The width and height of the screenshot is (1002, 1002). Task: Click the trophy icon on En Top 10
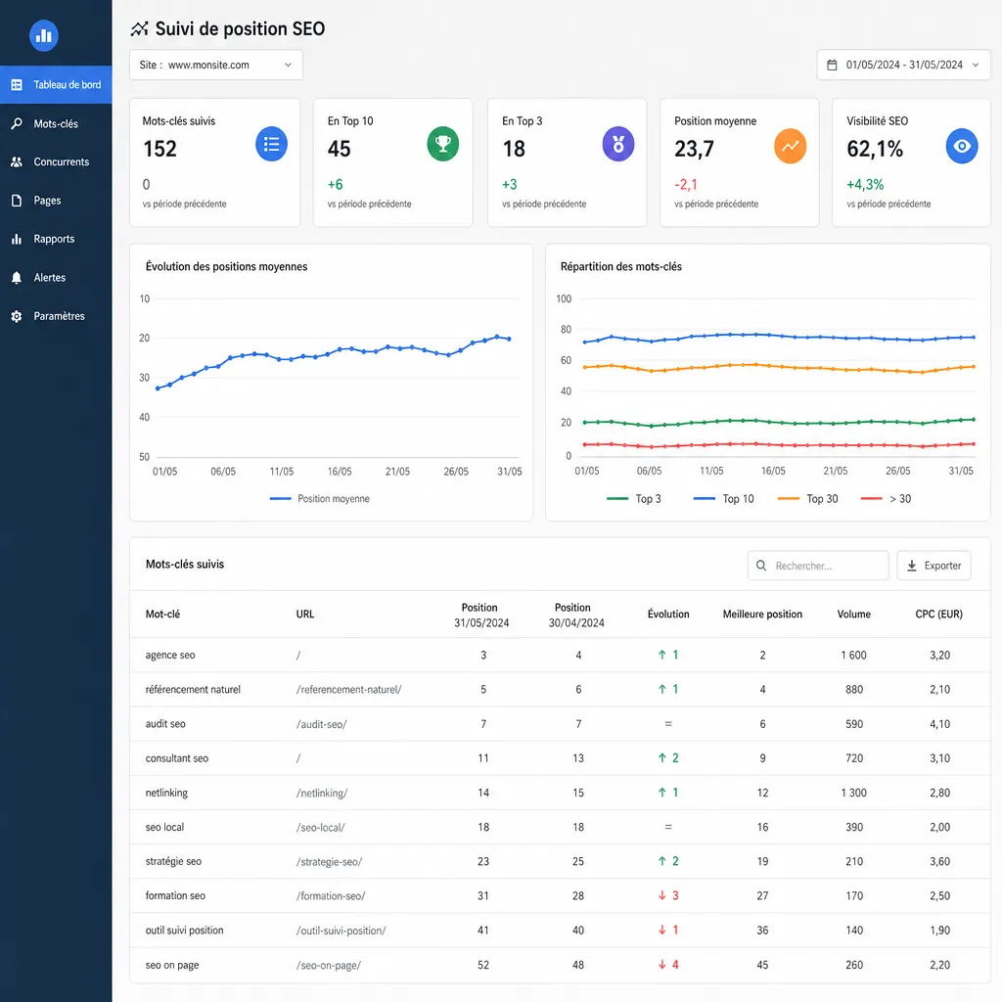tap(443, 144)
